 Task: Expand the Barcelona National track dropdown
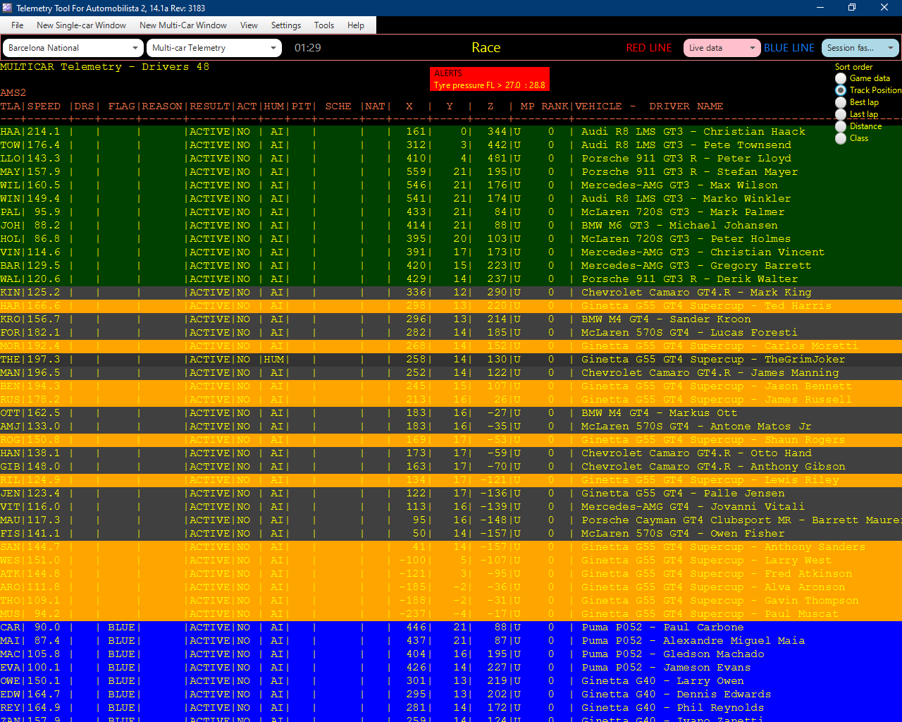(73, 48)
